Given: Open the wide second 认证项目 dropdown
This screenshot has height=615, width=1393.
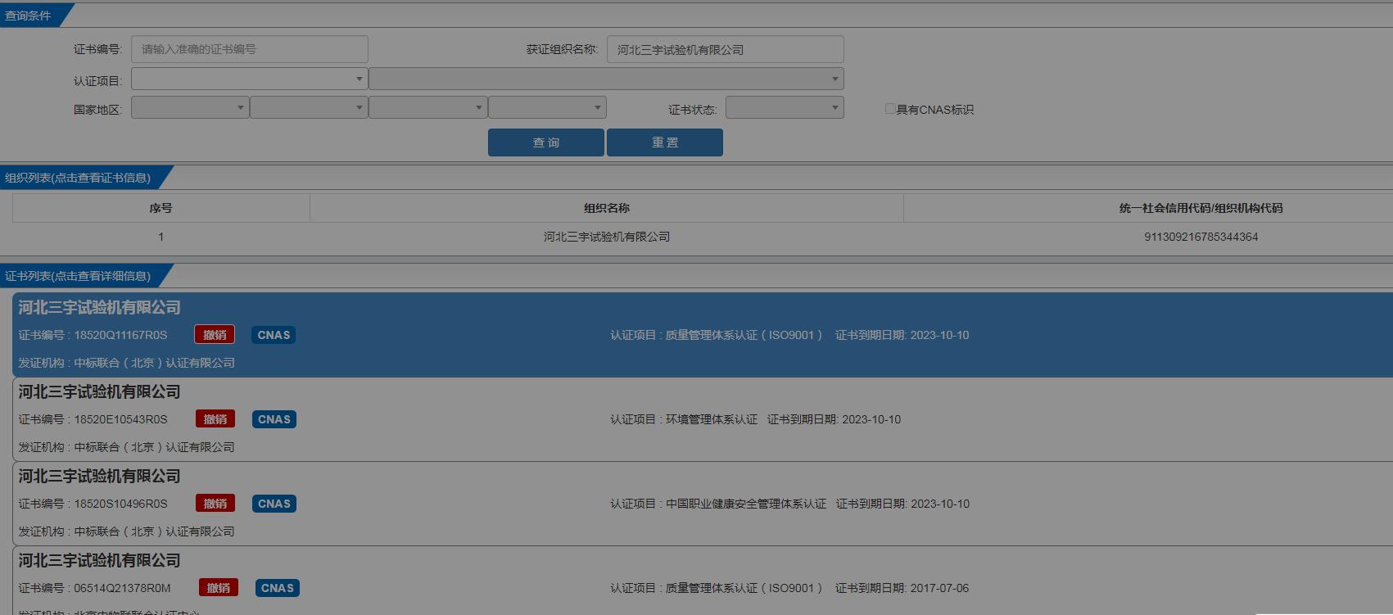Looking at the screenshot, I should tap(606, 79).
